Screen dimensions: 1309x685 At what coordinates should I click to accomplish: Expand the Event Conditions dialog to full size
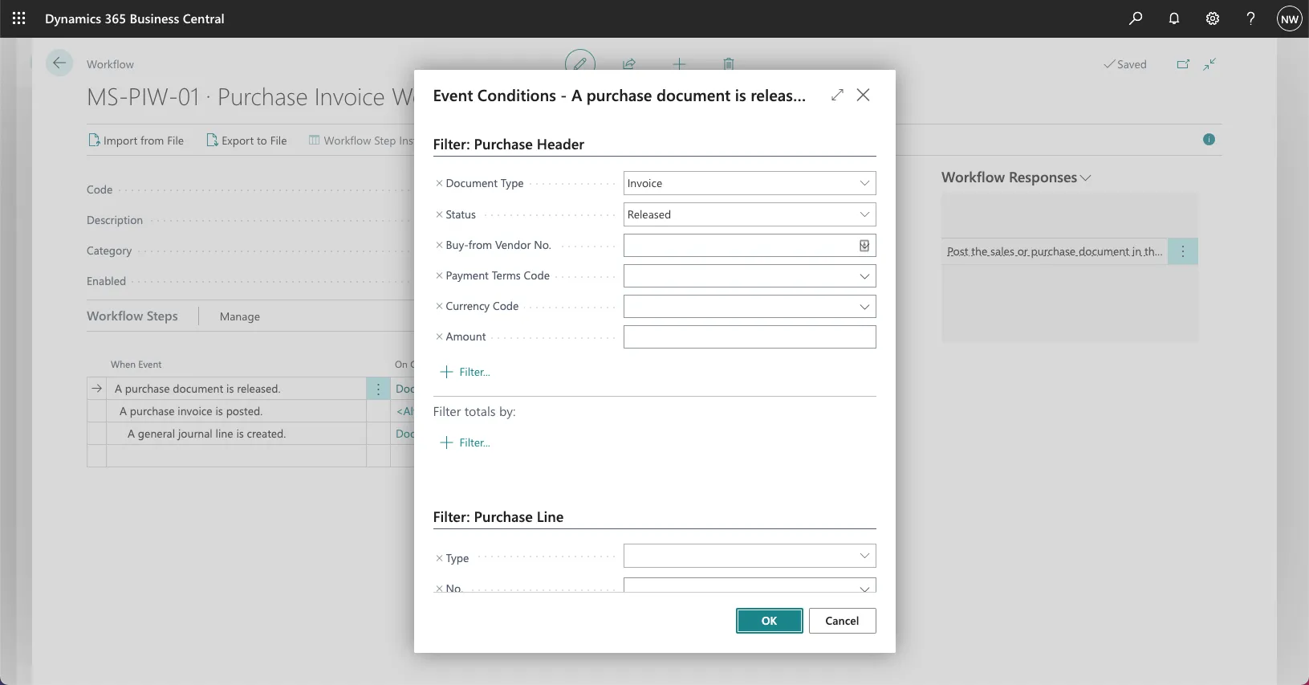[838, 95]
